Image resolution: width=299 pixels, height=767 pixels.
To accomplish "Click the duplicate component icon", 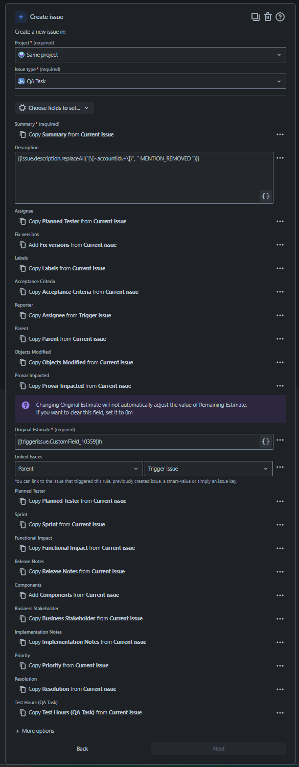I will pos(256,17).
